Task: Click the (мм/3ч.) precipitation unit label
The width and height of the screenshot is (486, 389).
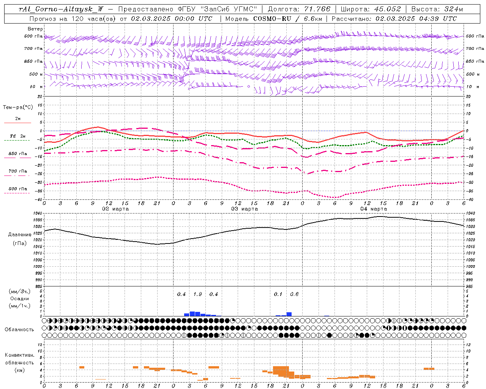Action: click(20, 292)
